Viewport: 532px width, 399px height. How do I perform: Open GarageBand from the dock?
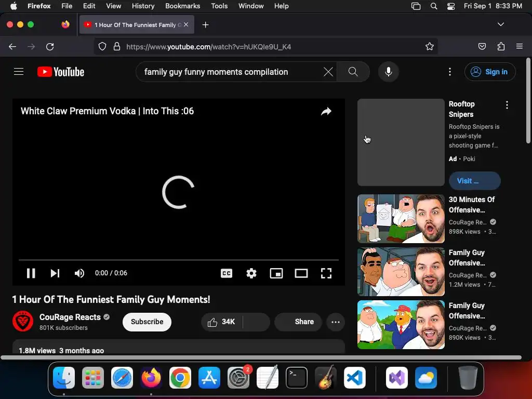pos(326,378)
